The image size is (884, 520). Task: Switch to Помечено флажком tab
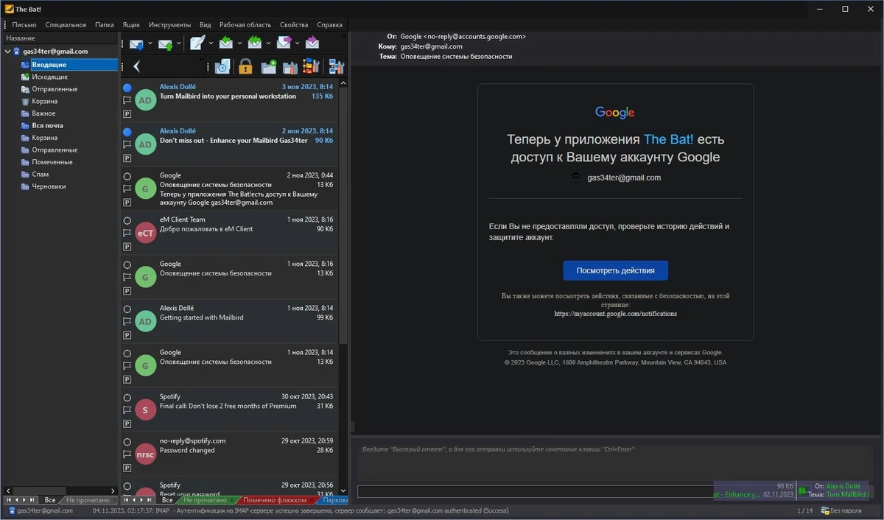pyautogui.click(x=275, y=500)
